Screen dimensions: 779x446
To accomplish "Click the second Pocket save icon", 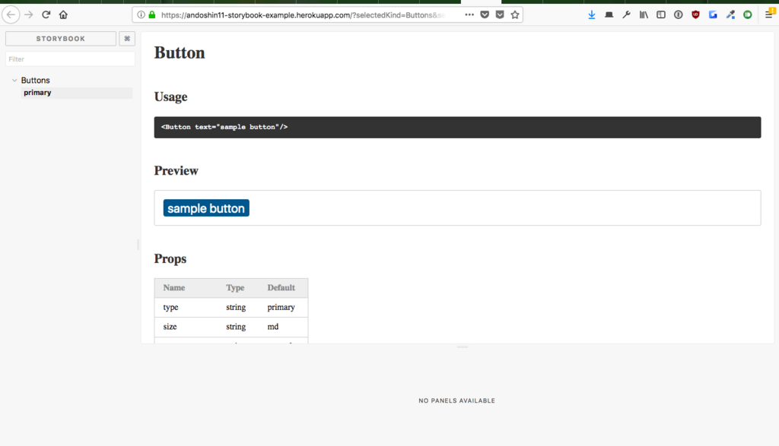I will click(500, 15).
